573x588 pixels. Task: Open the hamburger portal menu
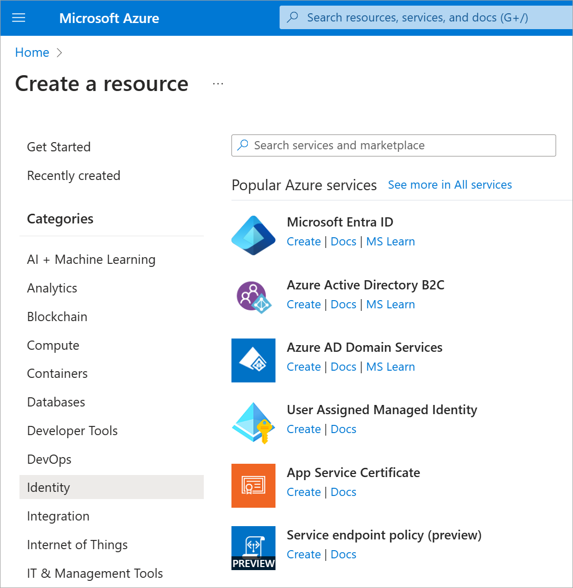point(19,17)
